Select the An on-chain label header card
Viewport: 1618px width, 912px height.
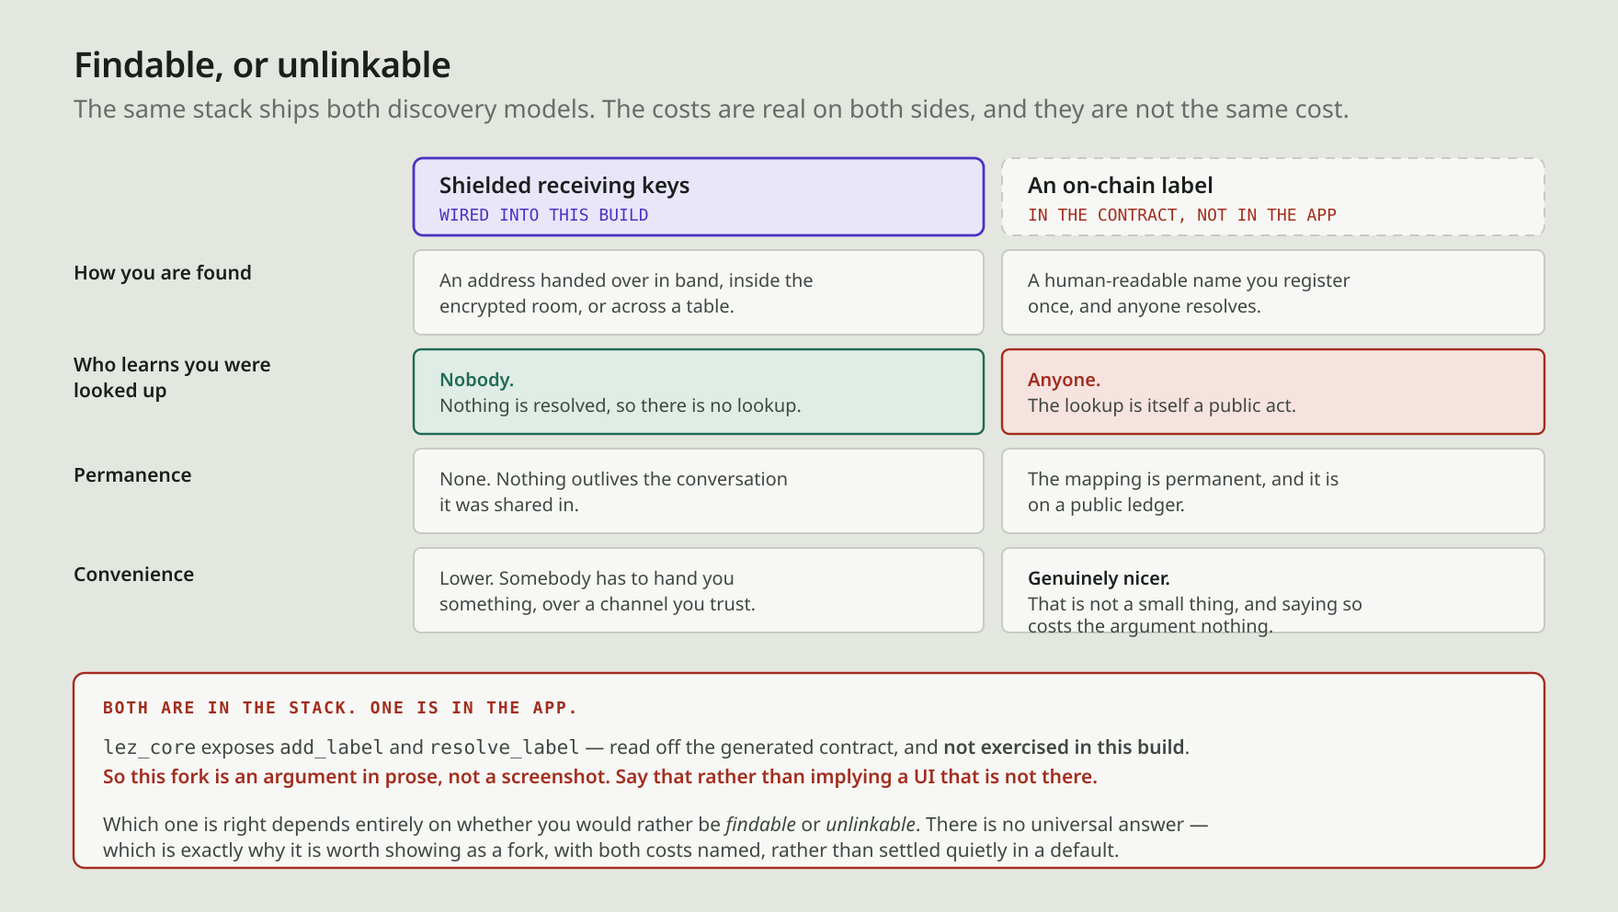pos(1272,197)
